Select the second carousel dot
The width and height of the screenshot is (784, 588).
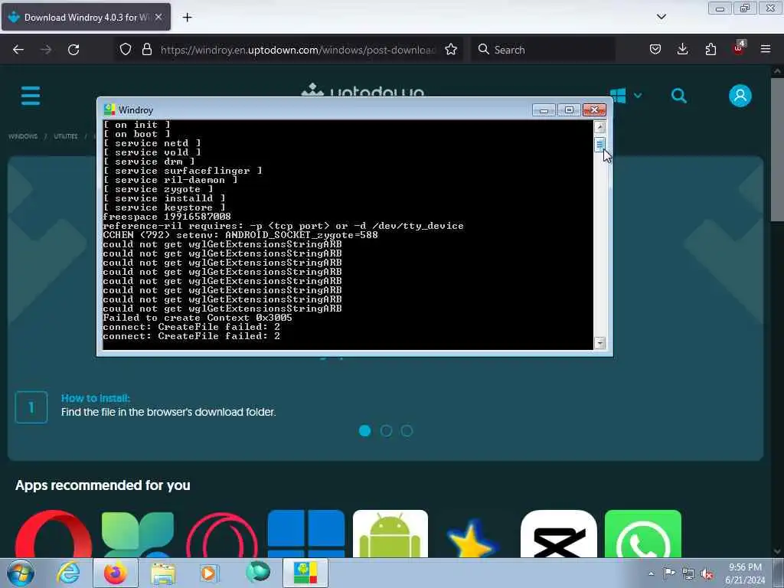point(386,430)
